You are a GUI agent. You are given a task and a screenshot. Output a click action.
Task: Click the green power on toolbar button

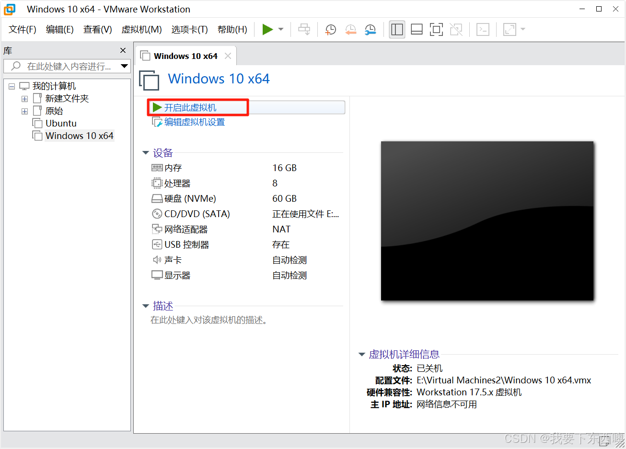[267, 30]
